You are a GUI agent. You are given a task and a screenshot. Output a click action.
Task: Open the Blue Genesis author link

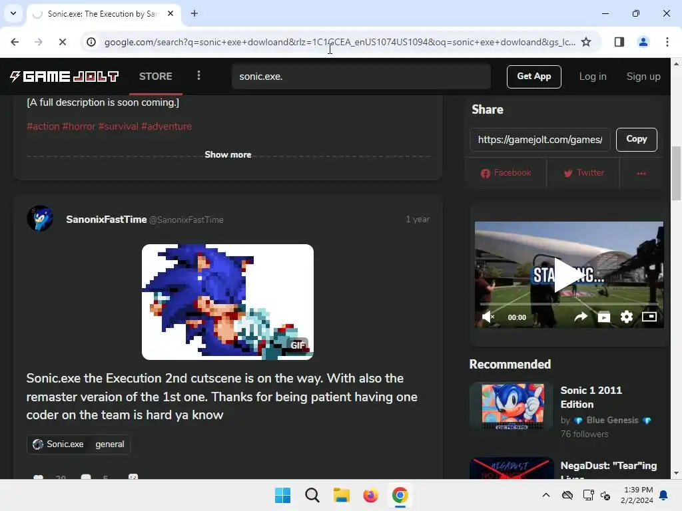(x=613, y=421)
